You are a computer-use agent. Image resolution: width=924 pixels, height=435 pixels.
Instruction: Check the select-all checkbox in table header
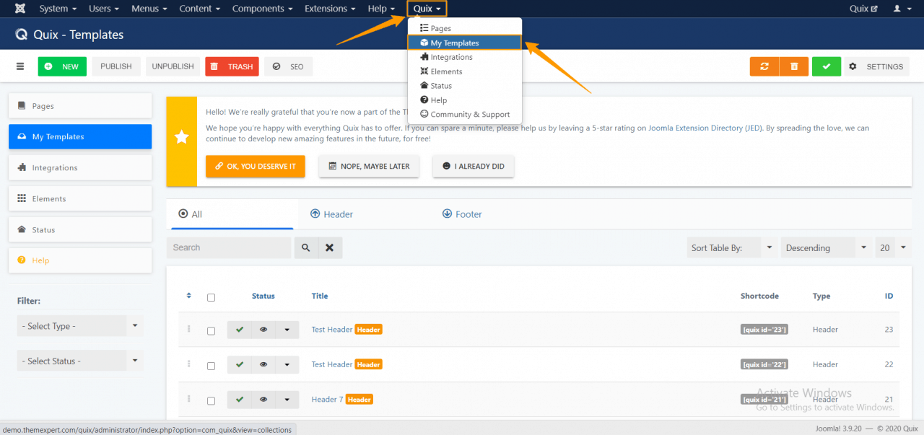pos(211,297)
